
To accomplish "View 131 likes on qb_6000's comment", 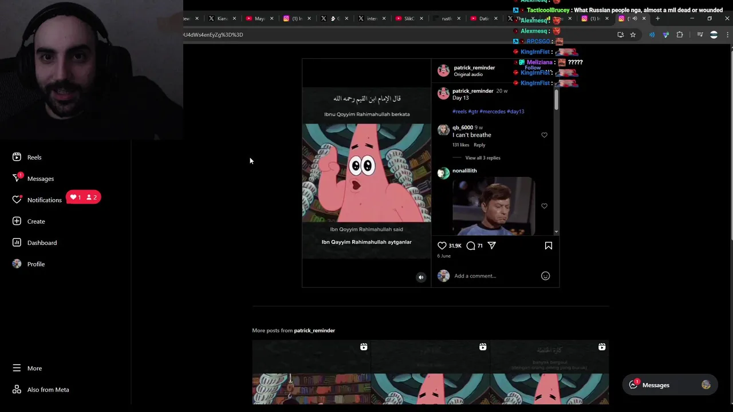I will click(460, 145).
